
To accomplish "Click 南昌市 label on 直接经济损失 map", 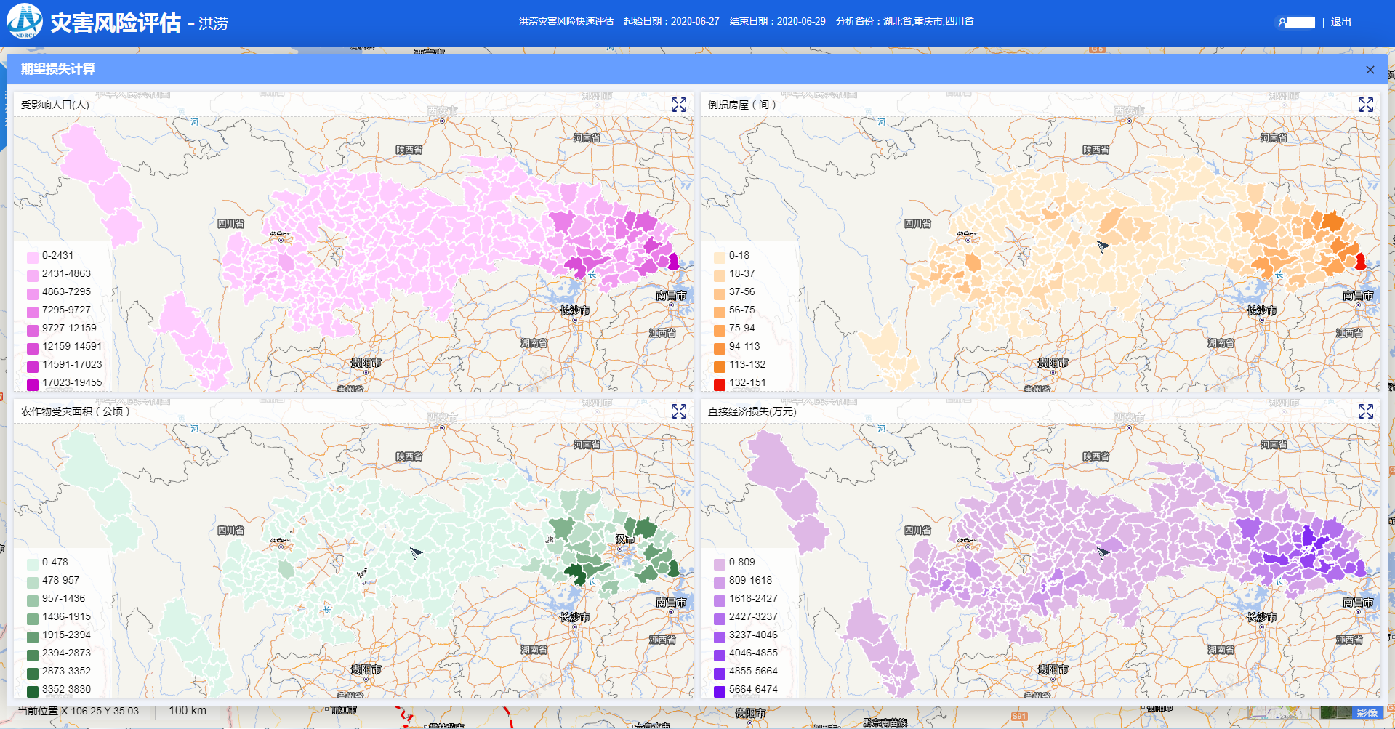I will click(x=1358, y=603).
